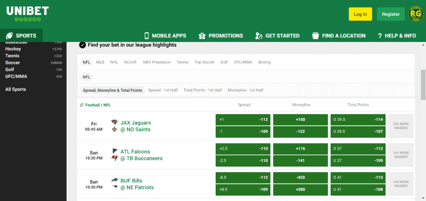
Task: Click the TB Buccaneers team logo
Action: [x=114, y=158]
